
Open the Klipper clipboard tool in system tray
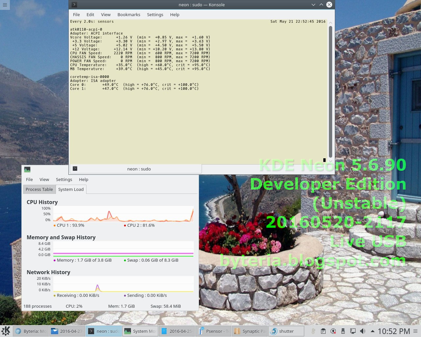click(324, 331)
